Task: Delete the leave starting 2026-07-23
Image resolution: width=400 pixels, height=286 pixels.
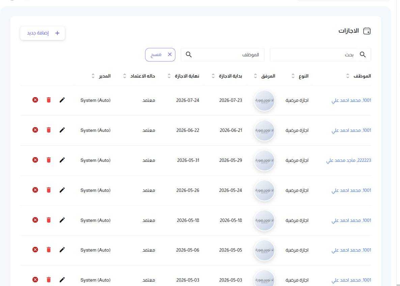Action: 49,100
